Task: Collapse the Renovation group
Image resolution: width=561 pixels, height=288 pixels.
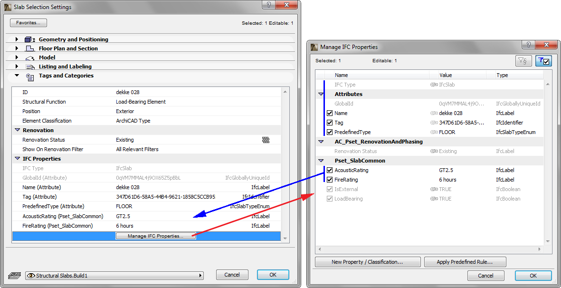Action: pyautogui.click(x=17, y=130)
